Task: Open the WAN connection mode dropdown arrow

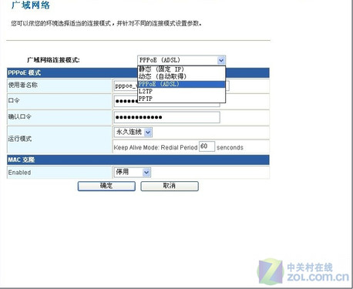Action: (221, 60)
